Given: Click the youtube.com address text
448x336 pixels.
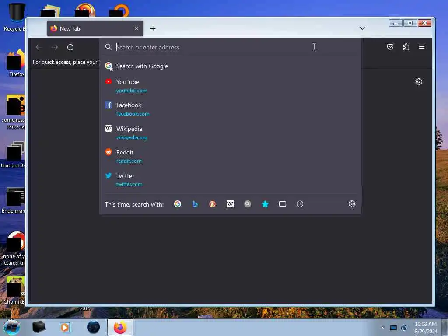Looking at the screenshot, I should [x=132, y=91].
